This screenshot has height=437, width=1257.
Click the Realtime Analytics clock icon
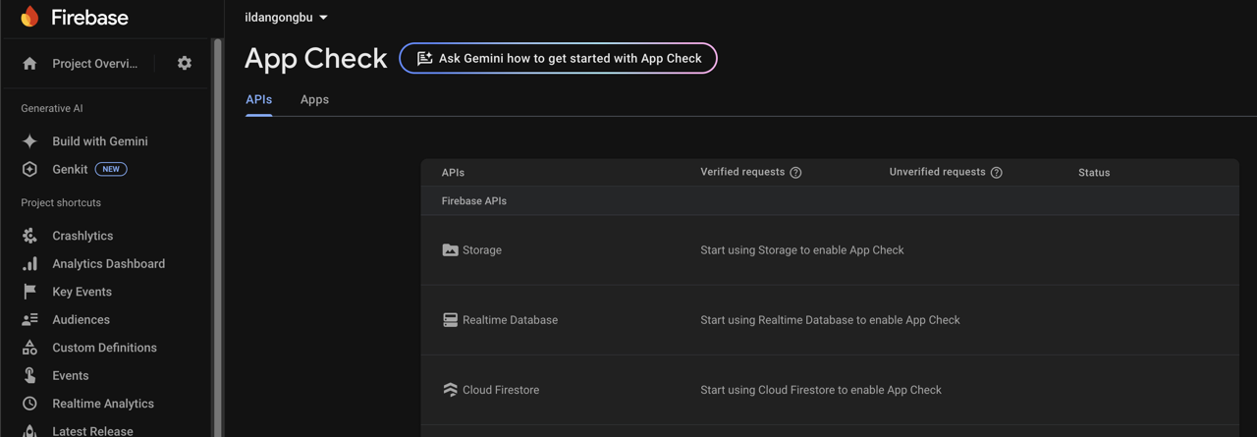(x=29, y=404)
